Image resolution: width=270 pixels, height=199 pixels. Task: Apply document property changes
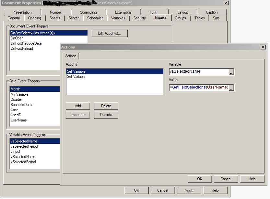click(x=189, y=190)
